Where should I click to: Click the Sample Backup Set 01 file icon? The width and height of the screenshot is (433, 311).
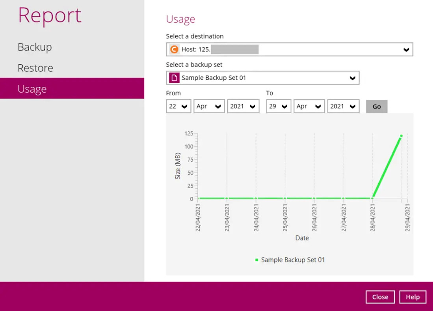tap(174, 78)
